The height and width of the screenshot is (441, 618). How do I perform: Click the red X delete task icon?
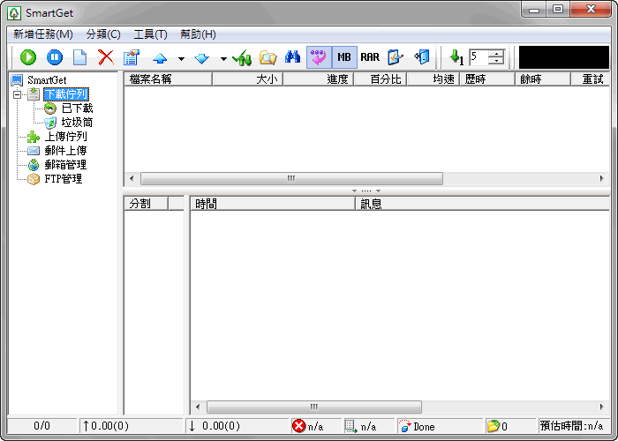click(106, 57)
